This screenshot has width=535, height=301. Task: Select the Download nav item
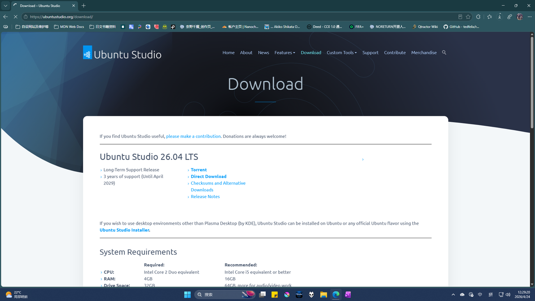click(311, 53)
